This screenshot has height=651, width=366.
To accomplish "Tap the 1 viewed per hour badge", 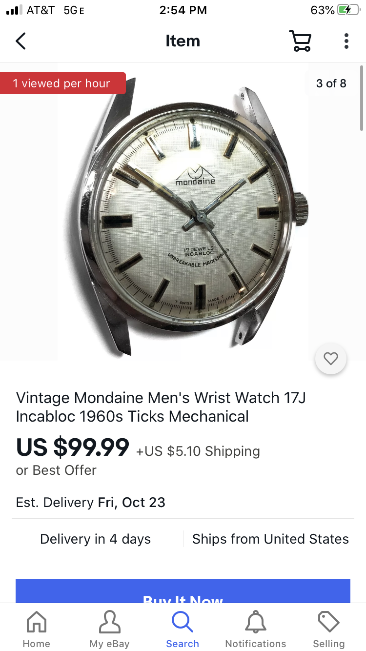I will (x=62, y=83).
